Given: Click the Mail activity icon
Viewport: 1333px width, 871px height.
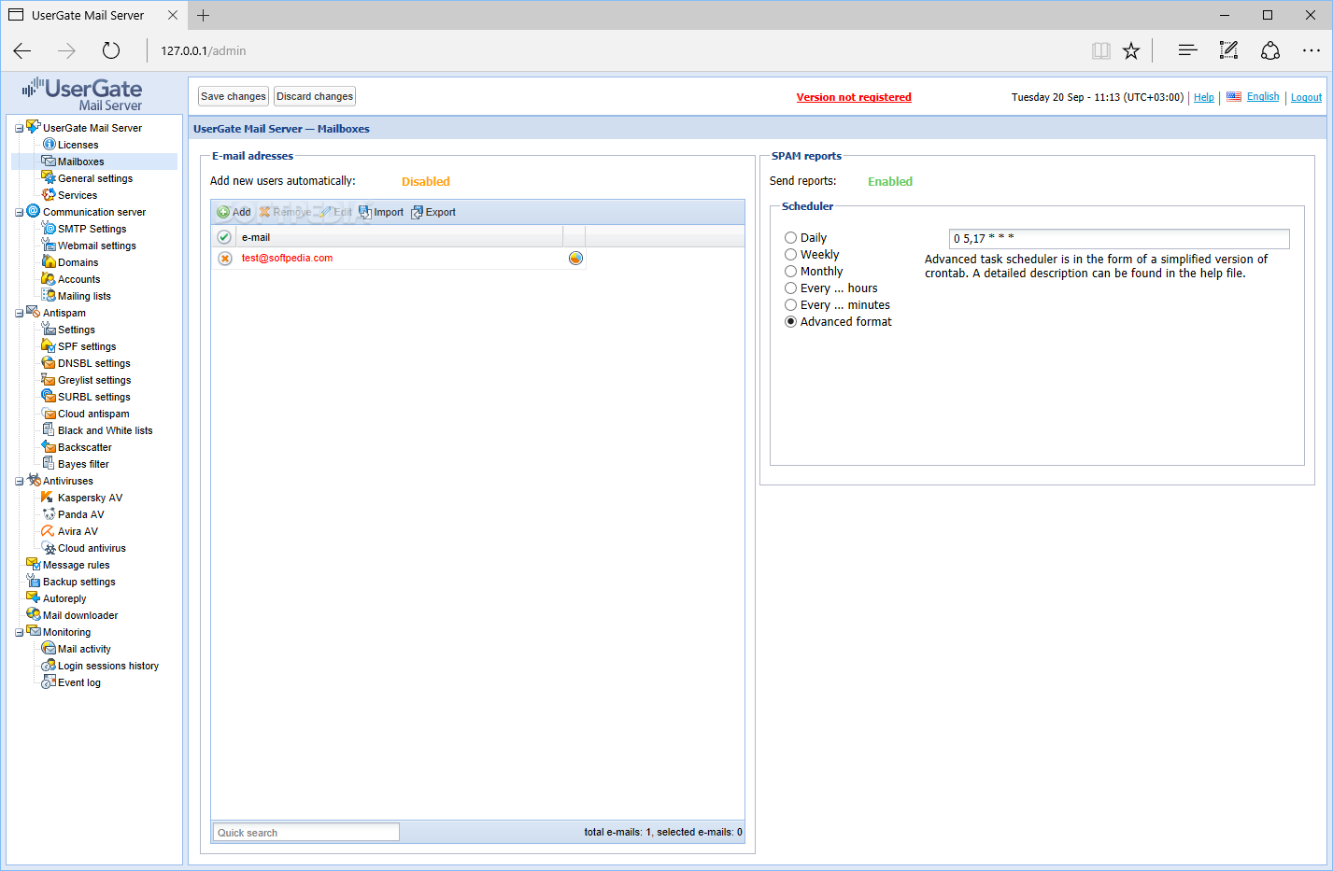Looking at the screenshot, I should (49, 648).
